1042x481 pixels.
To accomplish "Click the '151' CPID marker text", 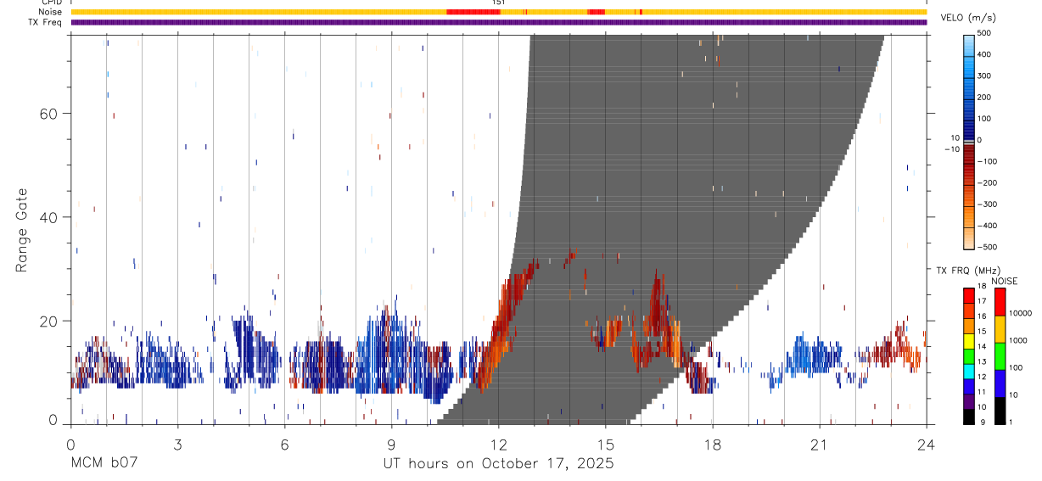I will point(499,3).
